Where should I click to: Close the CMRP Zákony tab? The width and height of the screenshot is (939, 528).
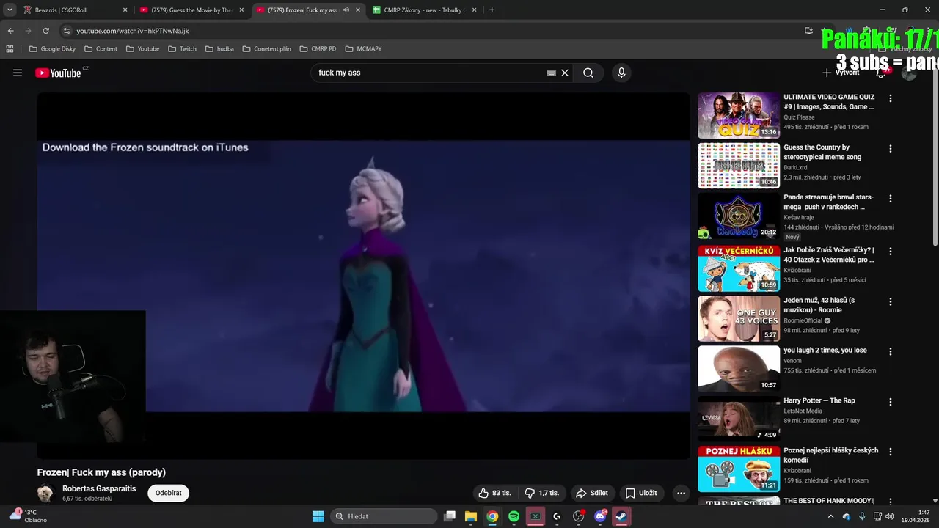474,10
